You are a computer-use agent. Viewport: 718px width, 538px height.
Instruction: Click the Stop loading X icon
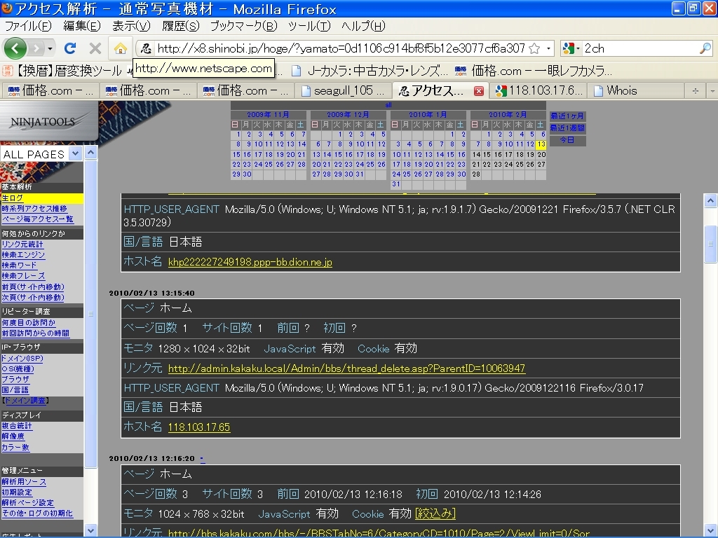coord(95,48)
